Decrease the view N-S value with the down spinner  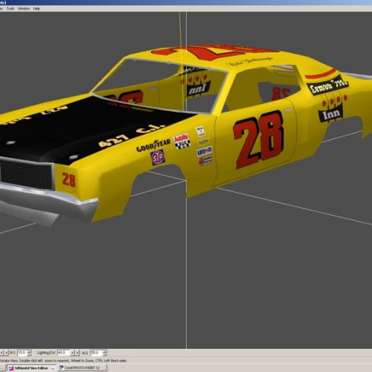29,355
